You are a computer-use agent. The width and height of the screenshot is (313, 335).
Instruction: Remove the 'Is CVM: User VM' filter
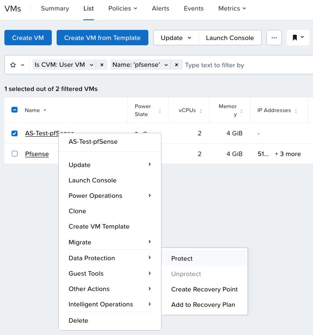102,65
